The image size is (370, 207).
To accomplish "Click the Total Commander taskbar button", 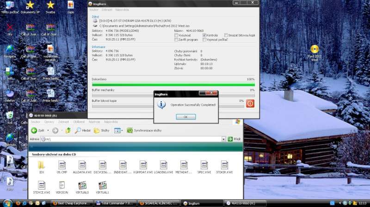I will 112,203.
